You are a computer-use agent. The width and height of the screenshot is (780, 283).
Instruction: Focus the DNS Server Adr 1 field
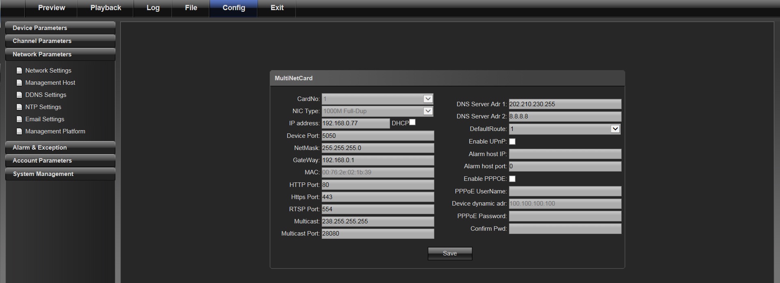tap(565, 104)
